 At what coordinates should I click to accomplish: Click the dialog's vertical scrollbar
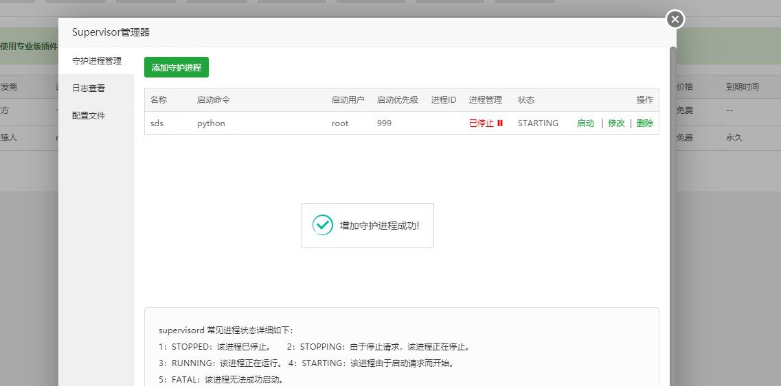pyautogui.click(x=673, y=217)
